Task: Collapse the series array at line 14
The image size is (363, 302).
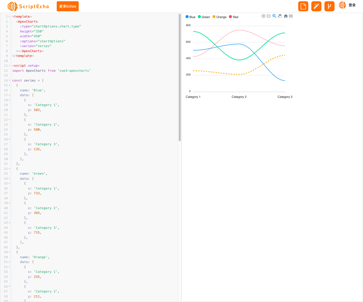Action: [10, 81]
